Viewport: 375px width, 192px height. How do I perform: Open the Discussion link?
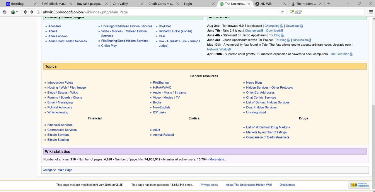point(300,40)
